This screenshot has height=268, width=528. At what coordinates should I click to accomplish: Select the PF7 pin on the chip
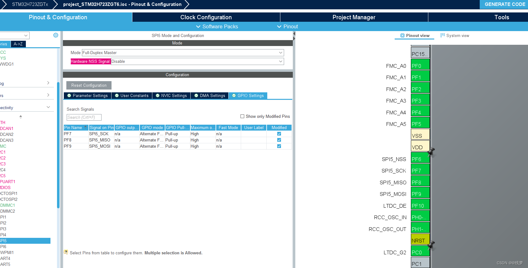pyautogui.click(x=421, y=169)
